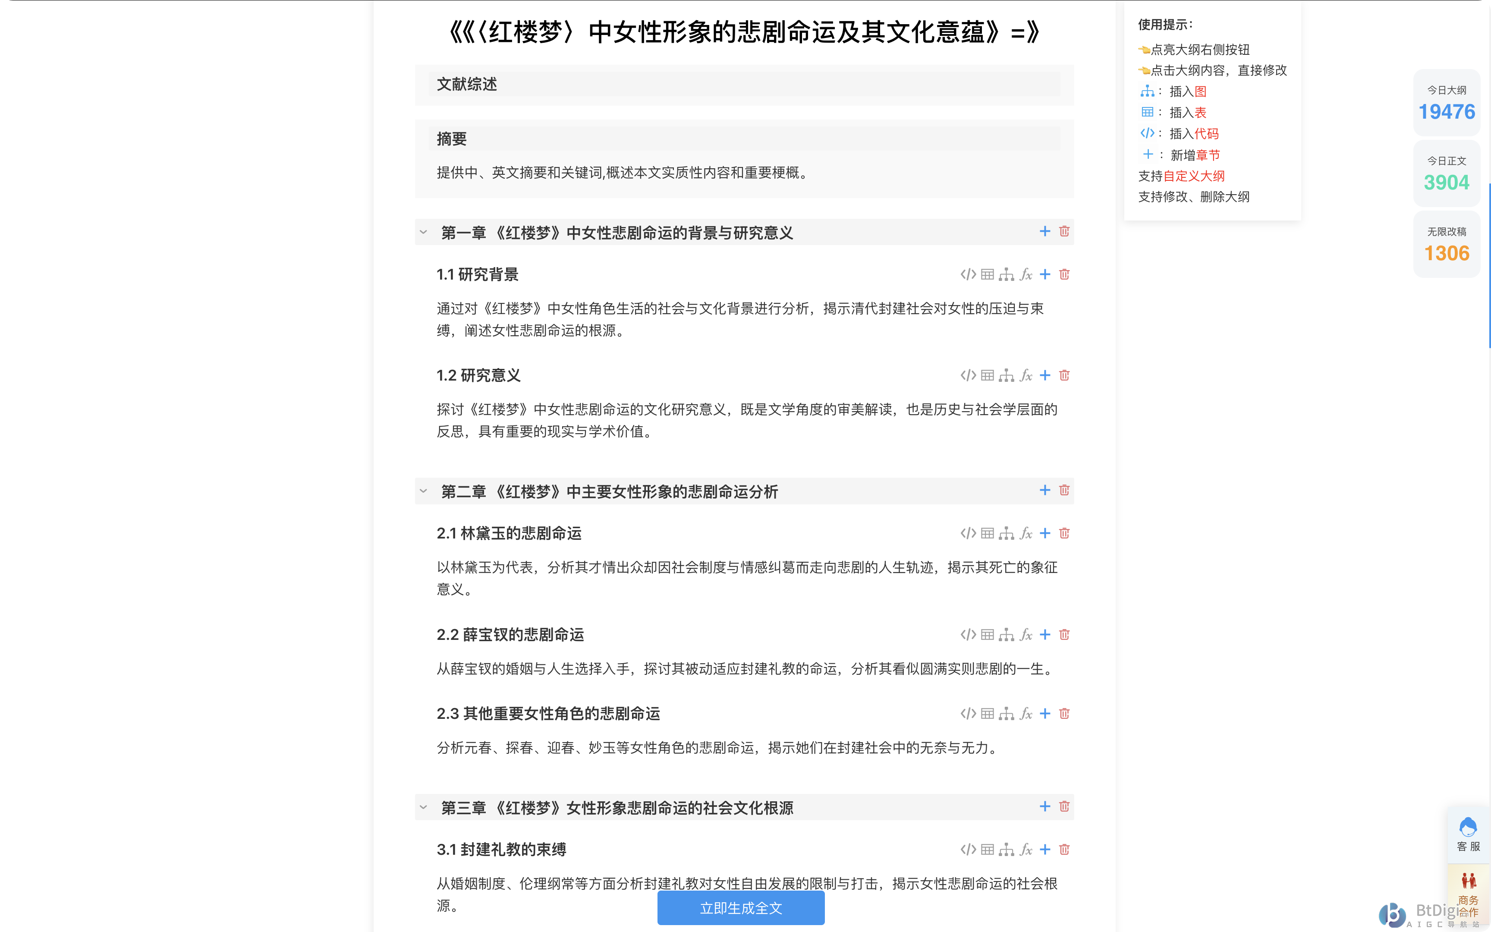Viewport: 1491px width, 932px height.
Task: Click the 今日正文 3904 counter card
Action: pyautogui.click(x=1447, y=173)
